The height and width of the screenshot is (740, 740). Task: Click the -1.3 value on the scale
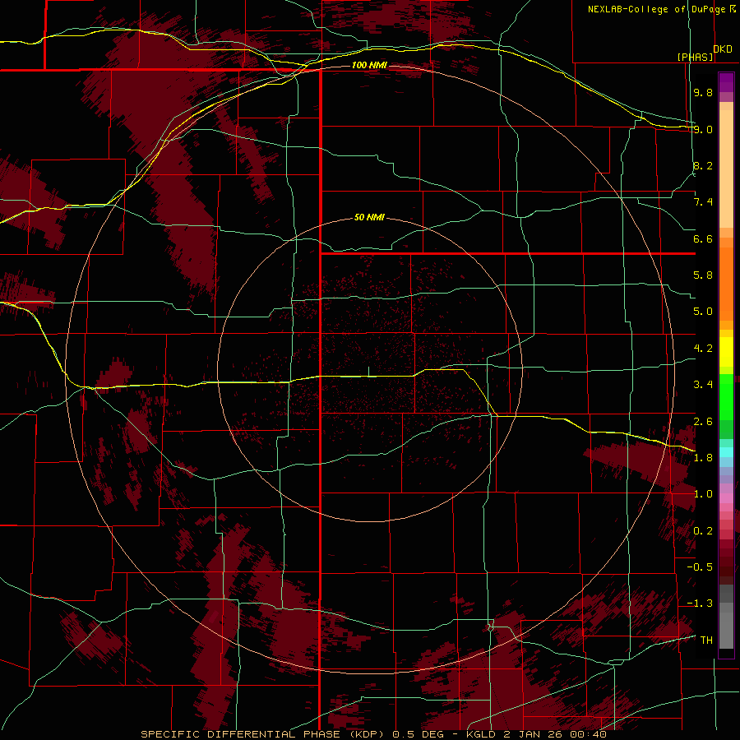700,604
